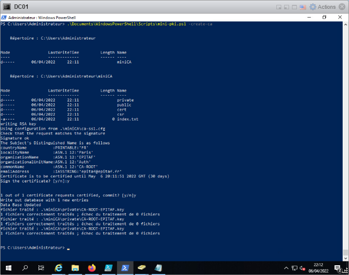Open the Server Manager taskbar icon
Viewport: 349px width, 275px height.
[x=108, y=268]
